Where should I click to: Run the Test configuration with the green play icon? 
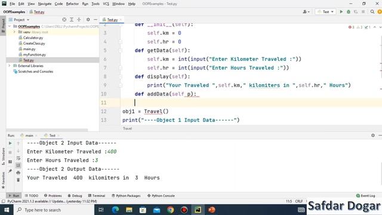coord(341,12)
